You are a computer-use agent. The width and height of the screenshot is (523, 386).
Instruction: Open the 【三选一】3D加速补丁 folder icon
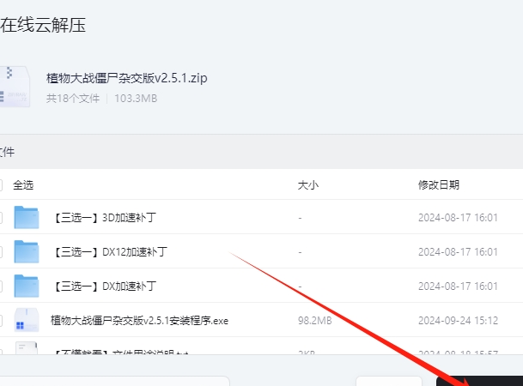[x=27, y=218]
